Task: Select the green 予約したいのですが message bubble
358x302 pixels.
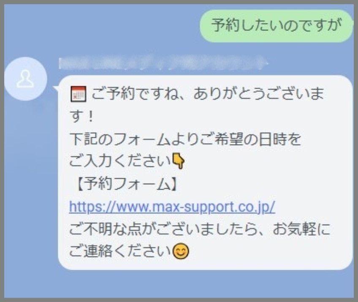Action: pyautogui.click(x=277, y=26)
